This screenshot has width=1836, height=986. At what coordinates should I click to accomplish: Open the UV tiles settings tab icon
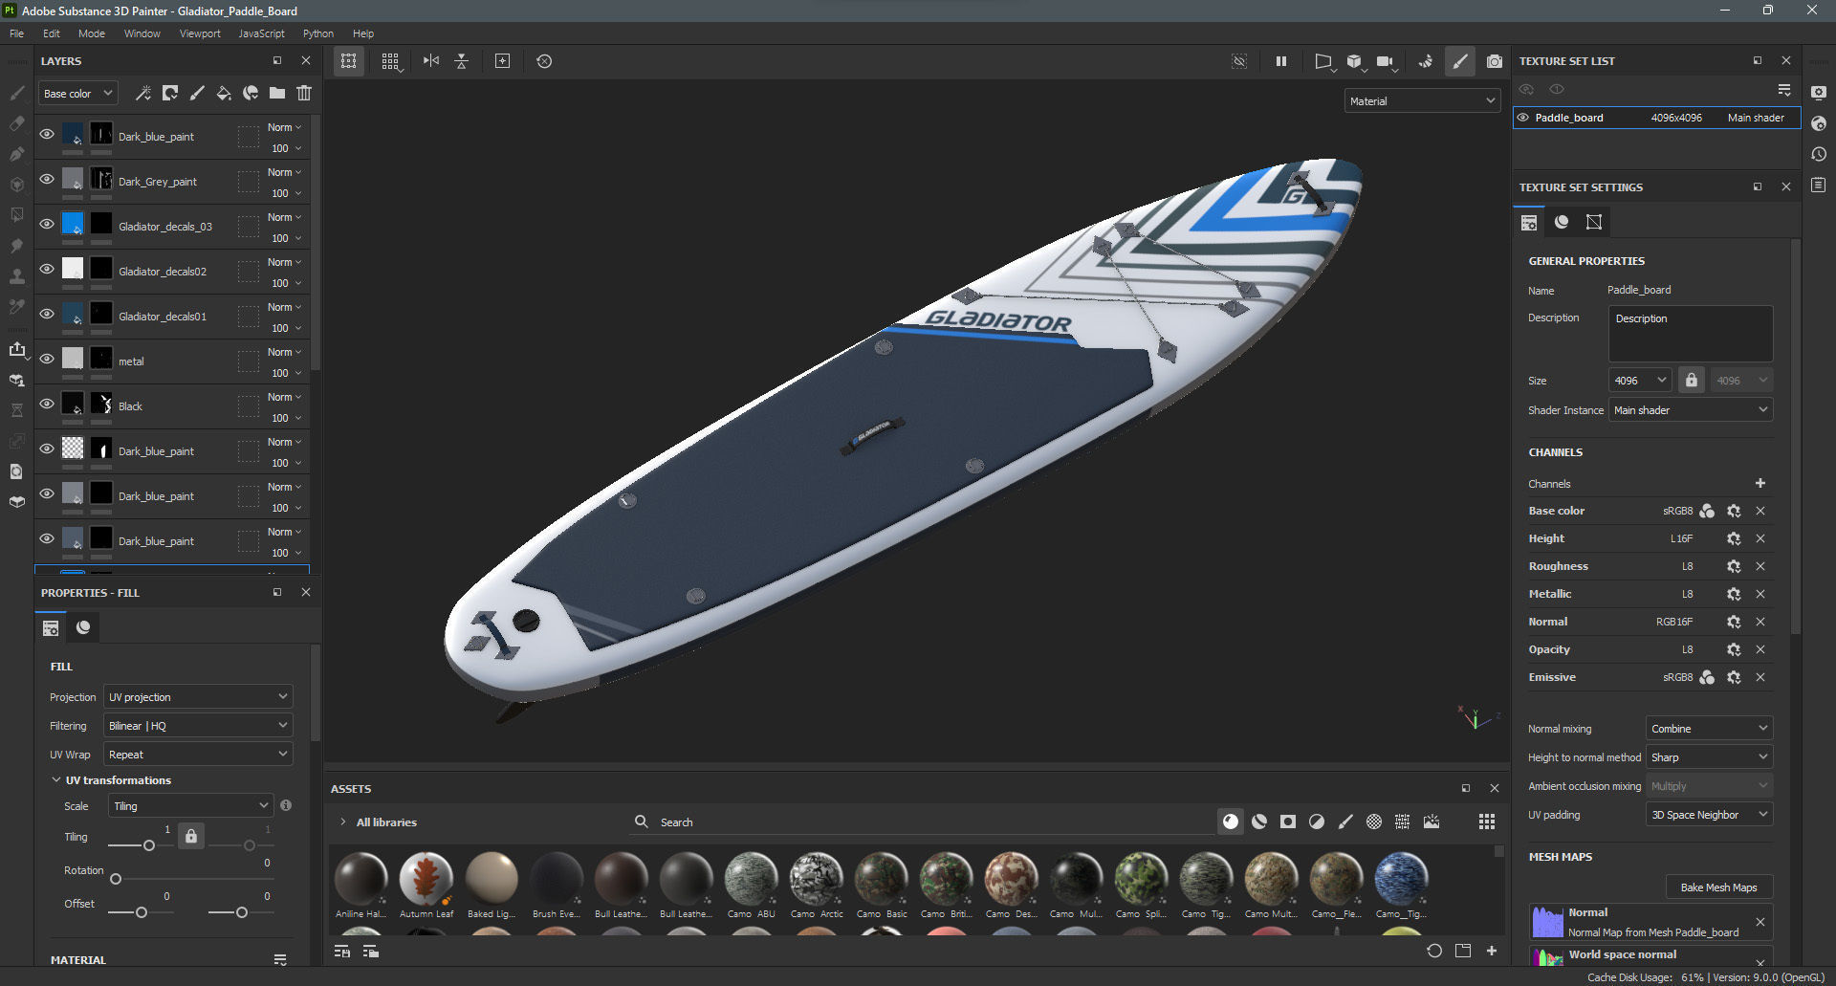1594,222
